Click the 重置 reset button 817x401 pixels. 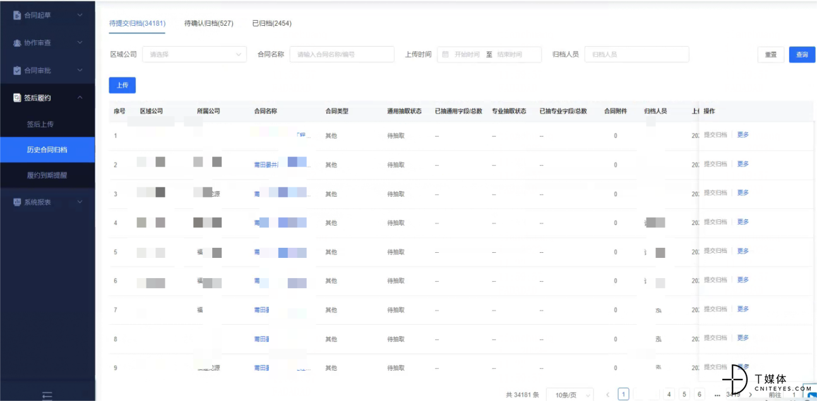tap(771, 55)
